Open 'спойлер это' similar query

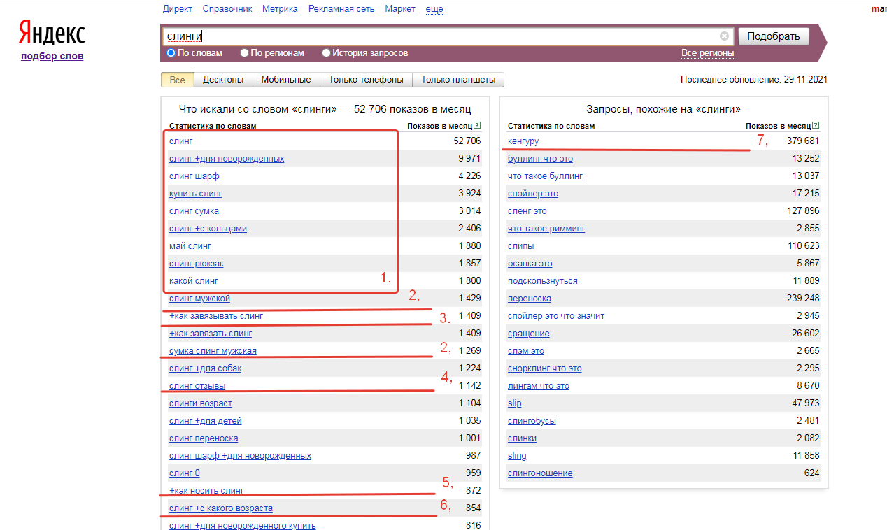pyautogui.click(x=533, y=194)
